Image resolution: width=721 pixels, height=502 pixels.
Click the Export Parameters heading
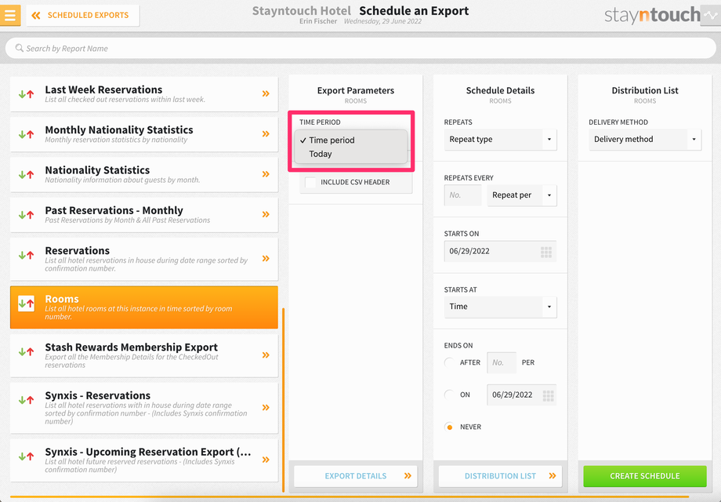356,91
